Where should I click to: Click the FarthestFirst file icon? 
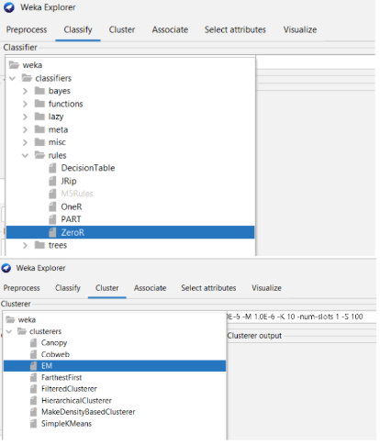[x=33, y=377]
